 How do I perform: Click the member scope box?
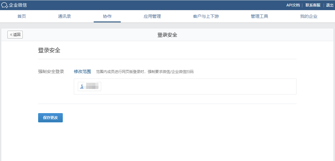click(185, 86)
